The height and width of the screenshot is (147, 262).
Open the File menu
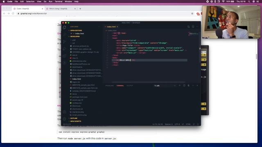click(16, 2)
